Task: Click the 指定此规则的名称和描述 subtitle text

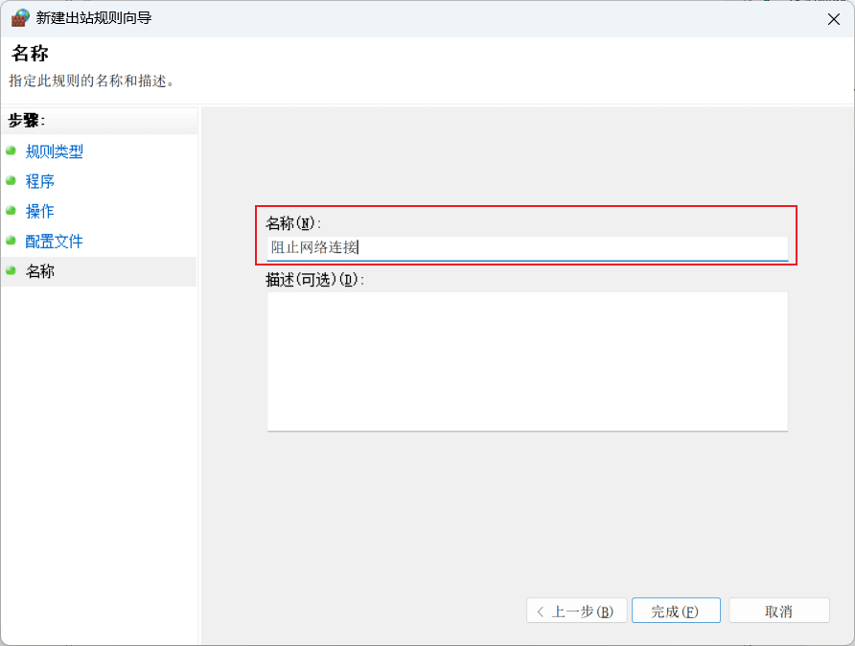Action: pyautogui.click(x=92, y=81)
